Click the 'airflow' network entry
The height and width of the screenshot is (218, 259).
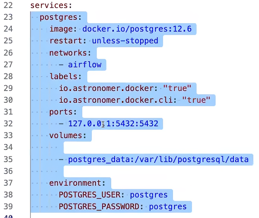(x=85, y=65)
